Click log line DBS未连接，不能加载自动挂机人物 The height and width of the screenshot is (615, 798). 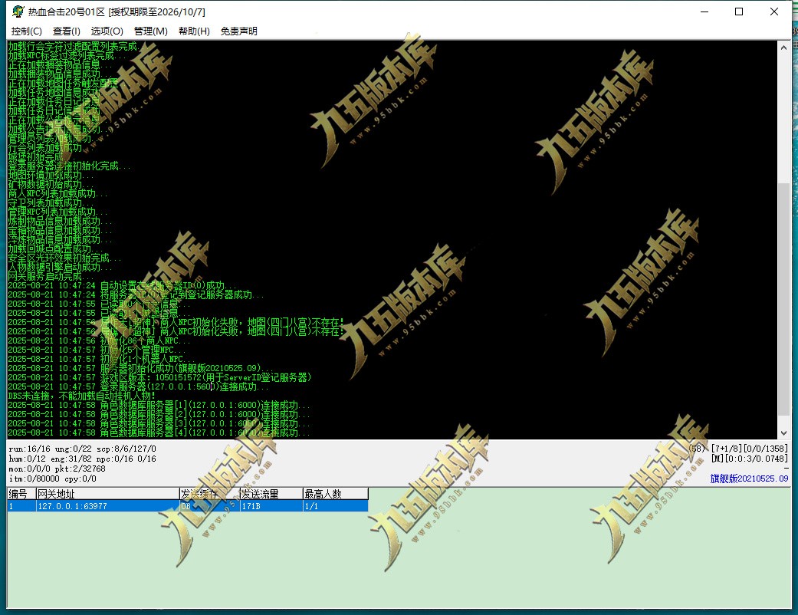[x=82, y=396]
